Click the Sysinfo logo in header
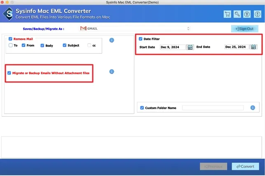Viewport: 265px width, 176px height. coord(9,14)
